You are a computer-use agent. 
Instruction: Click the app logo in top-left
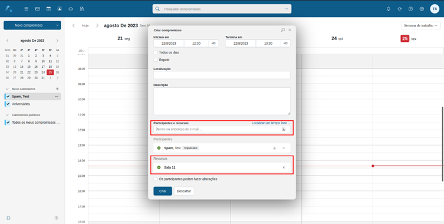click(x=9, y=9)
